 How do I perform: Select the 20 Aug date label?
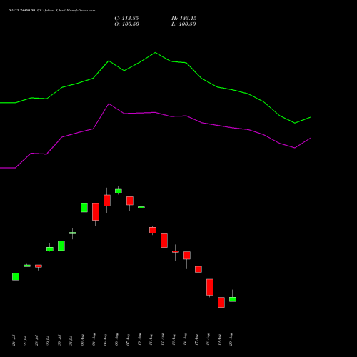click(x=231, y=340)
